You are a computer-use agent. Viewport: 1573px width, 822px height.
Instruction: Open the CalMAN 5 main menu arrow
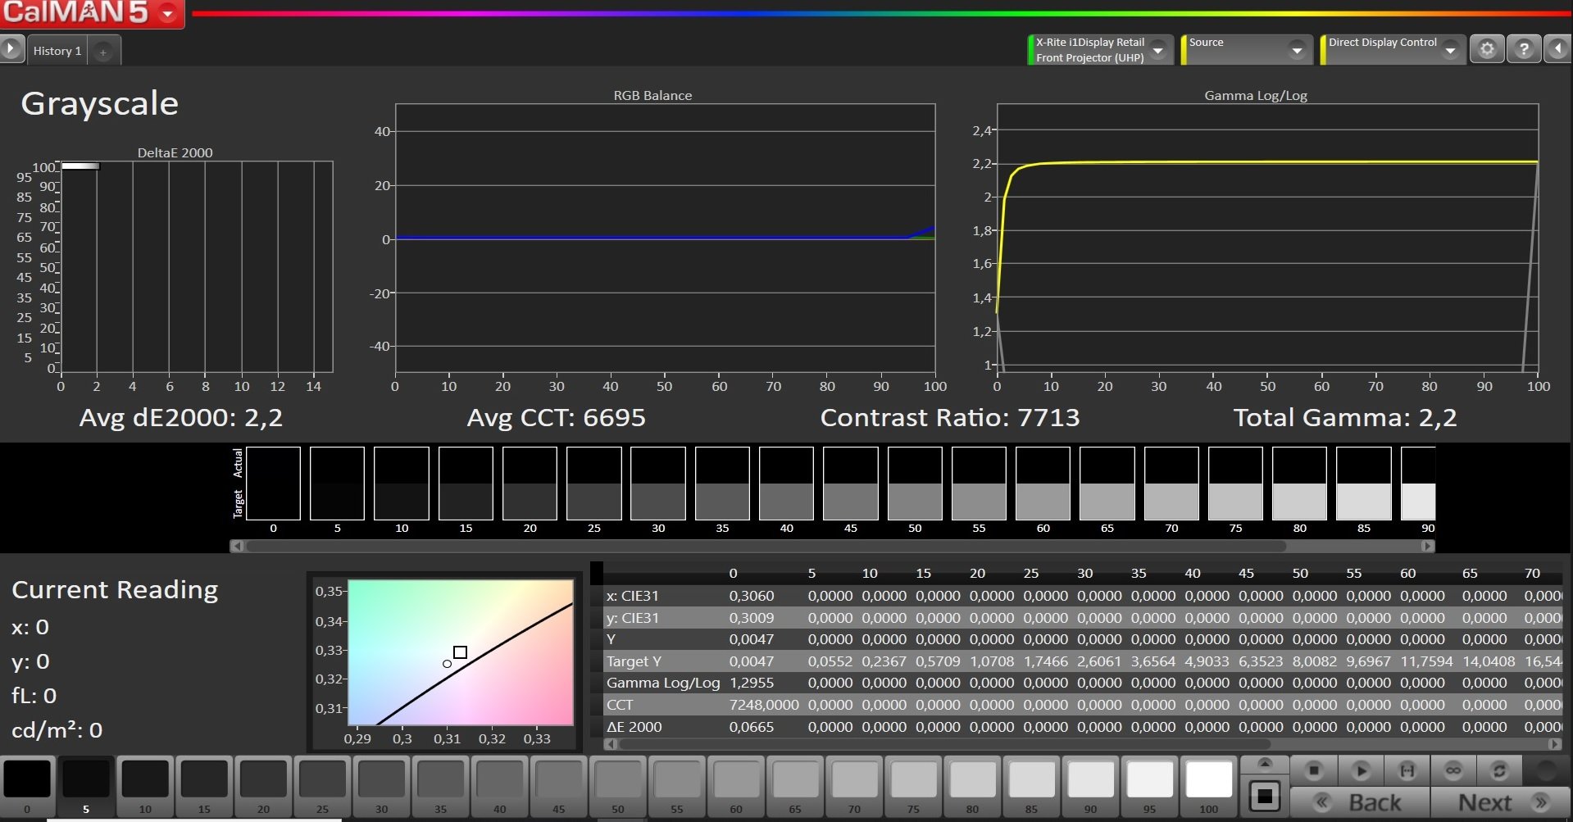pos(168,14)
